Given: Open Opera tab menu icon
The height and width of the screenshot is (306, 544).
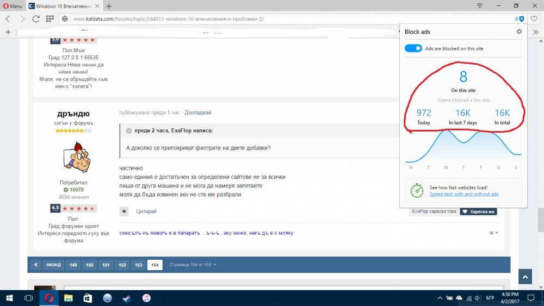Looking at the screenshot, I should pyautogui.click(x=479, y=5).
